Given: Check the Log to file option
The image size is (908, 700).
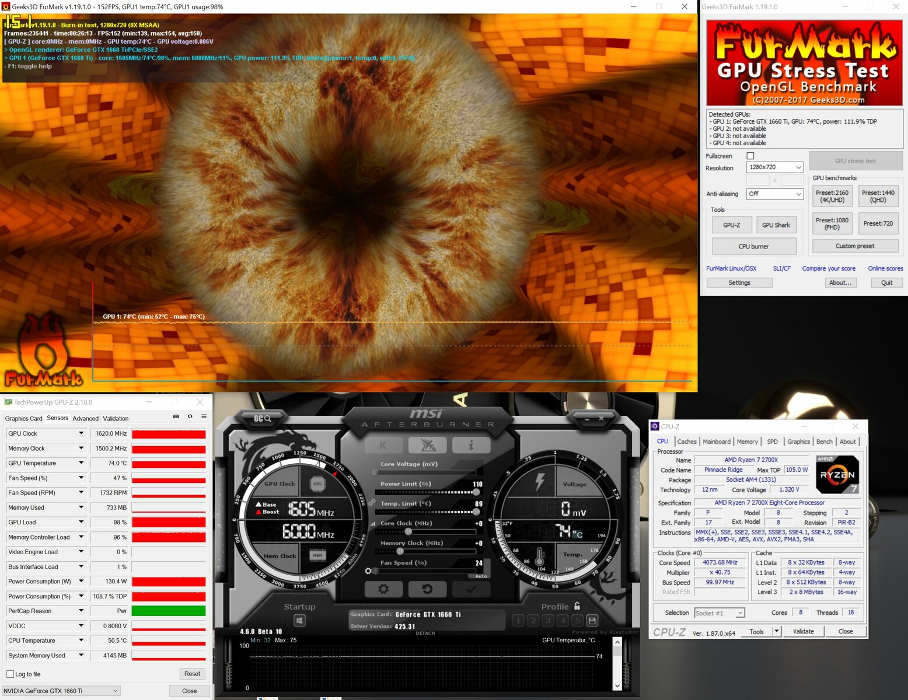Looking at the screenshot, I should point(10,674).
